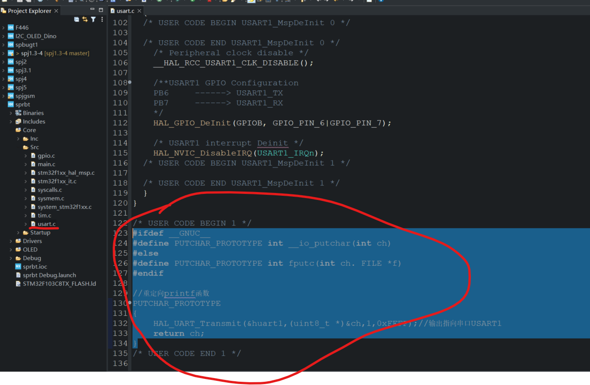Expand the Startup folder
This screenshot has width=590, height=385.
pos(19,232)
